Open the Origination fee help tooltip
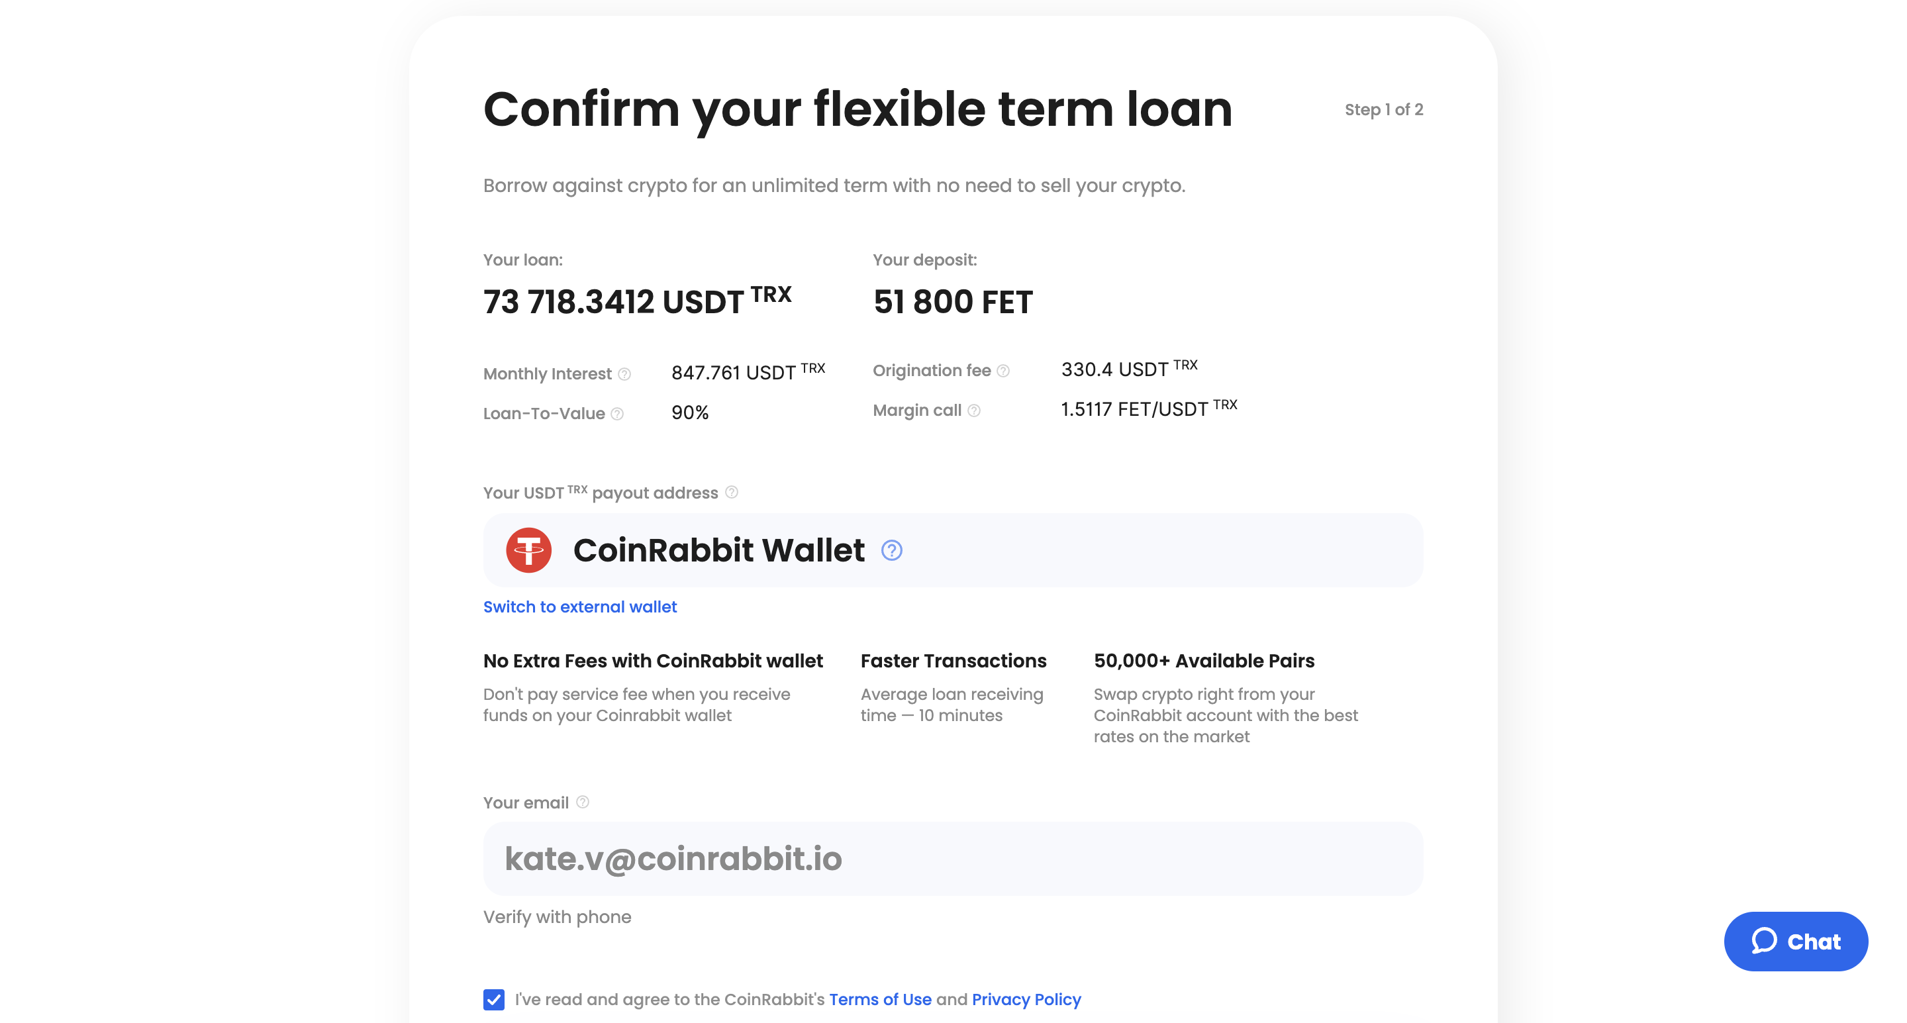1907x1023 pixels. coord(1004,370)
